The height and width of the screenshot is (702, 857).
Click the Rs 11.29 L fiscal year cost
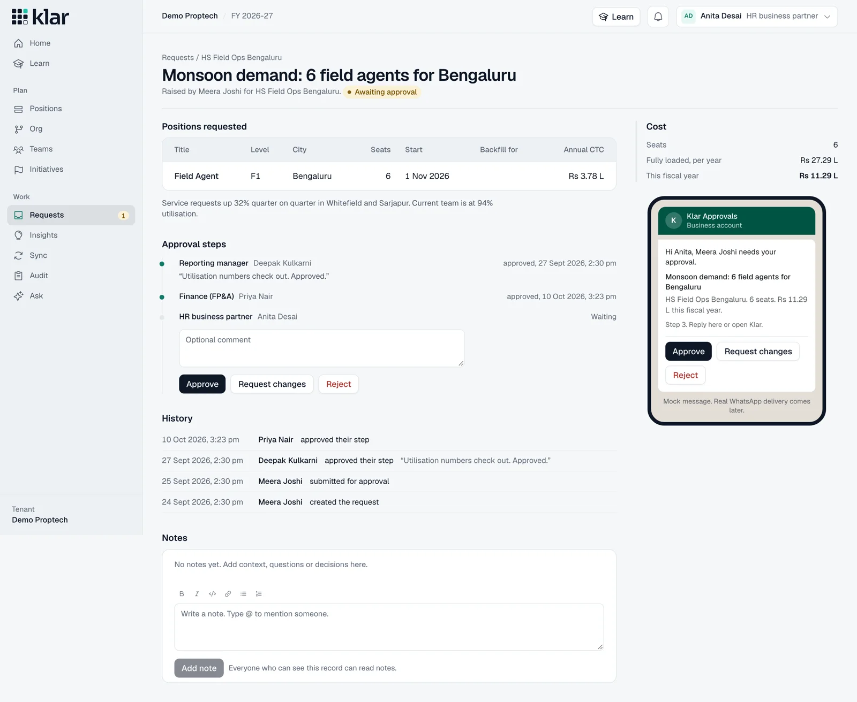[818, 175]
